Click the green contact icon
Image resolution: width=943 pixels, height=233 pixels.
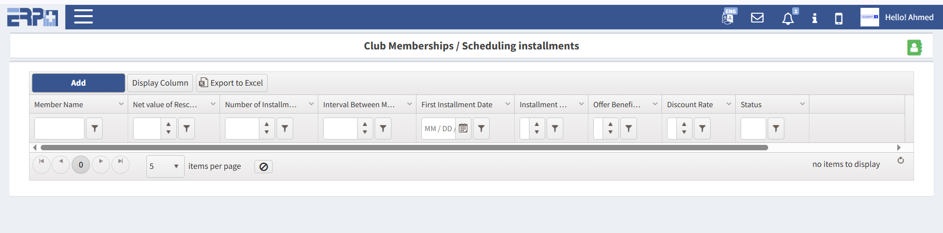coord(914,47)
